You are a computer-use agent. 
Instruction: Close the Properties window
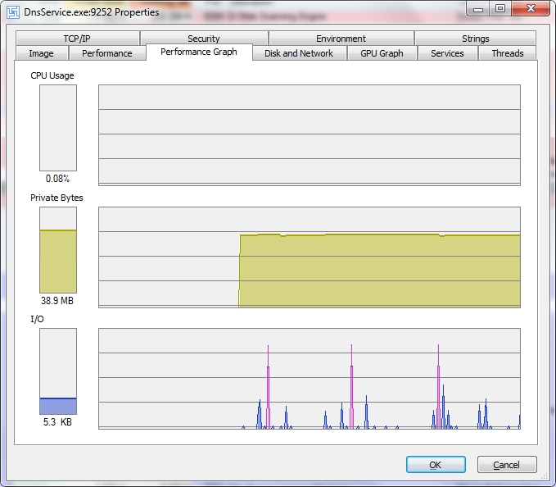coord(531,9)
